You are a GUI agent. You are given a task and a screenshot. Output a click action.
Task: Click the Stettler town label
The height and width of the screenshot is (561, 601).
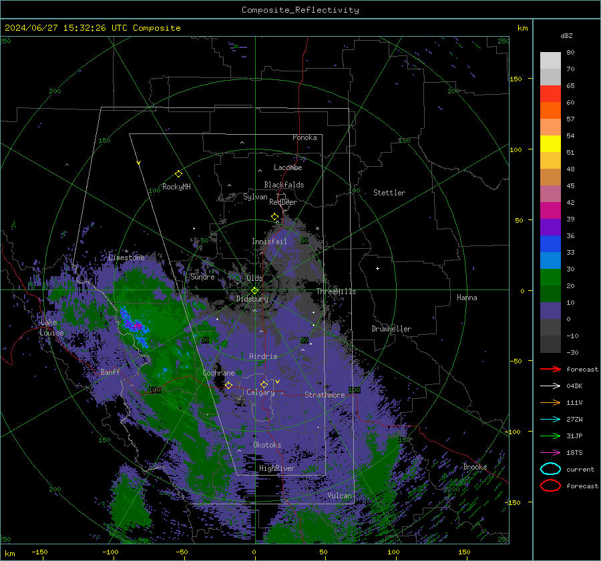(x=389, y=193)
